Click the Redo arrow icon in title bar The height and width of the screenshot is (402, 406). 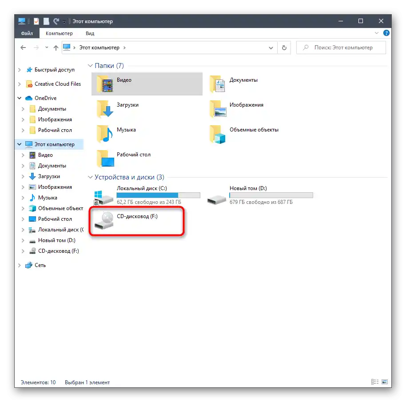pos(56,21)
